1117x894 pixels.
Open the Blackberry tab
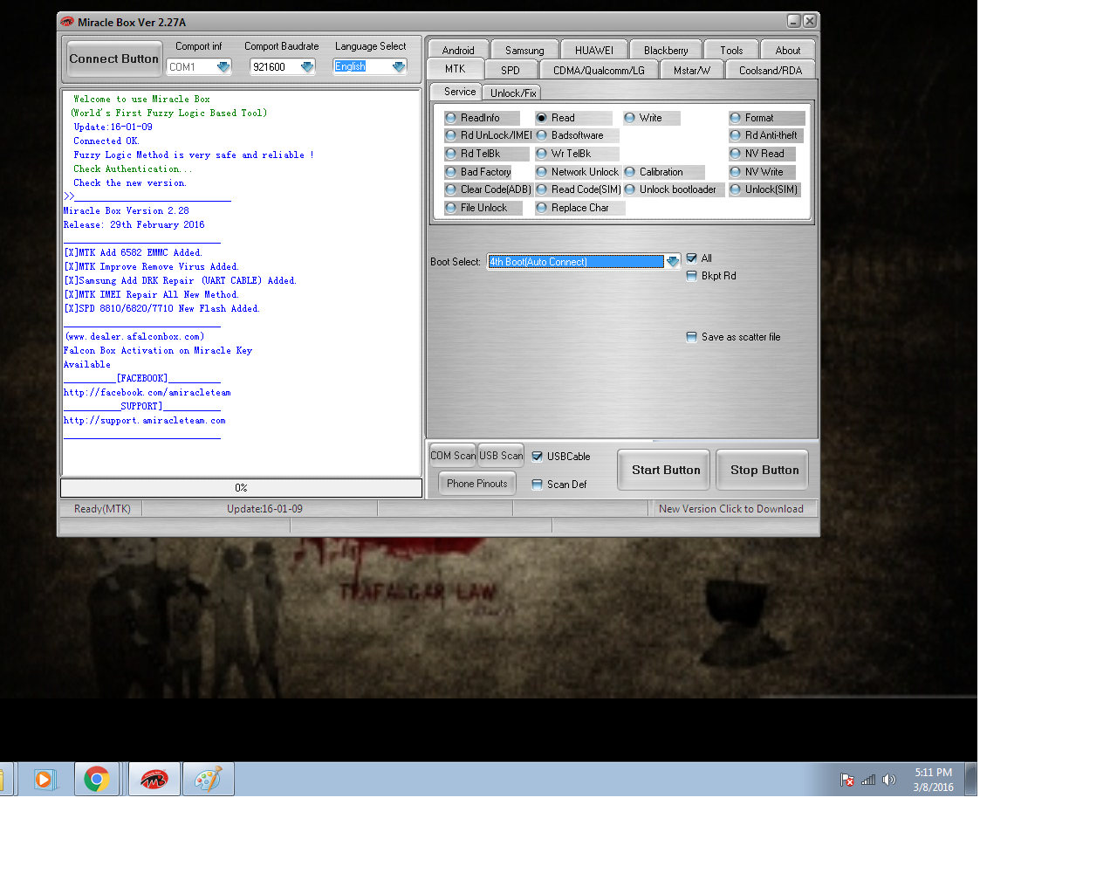click(666, 50)
